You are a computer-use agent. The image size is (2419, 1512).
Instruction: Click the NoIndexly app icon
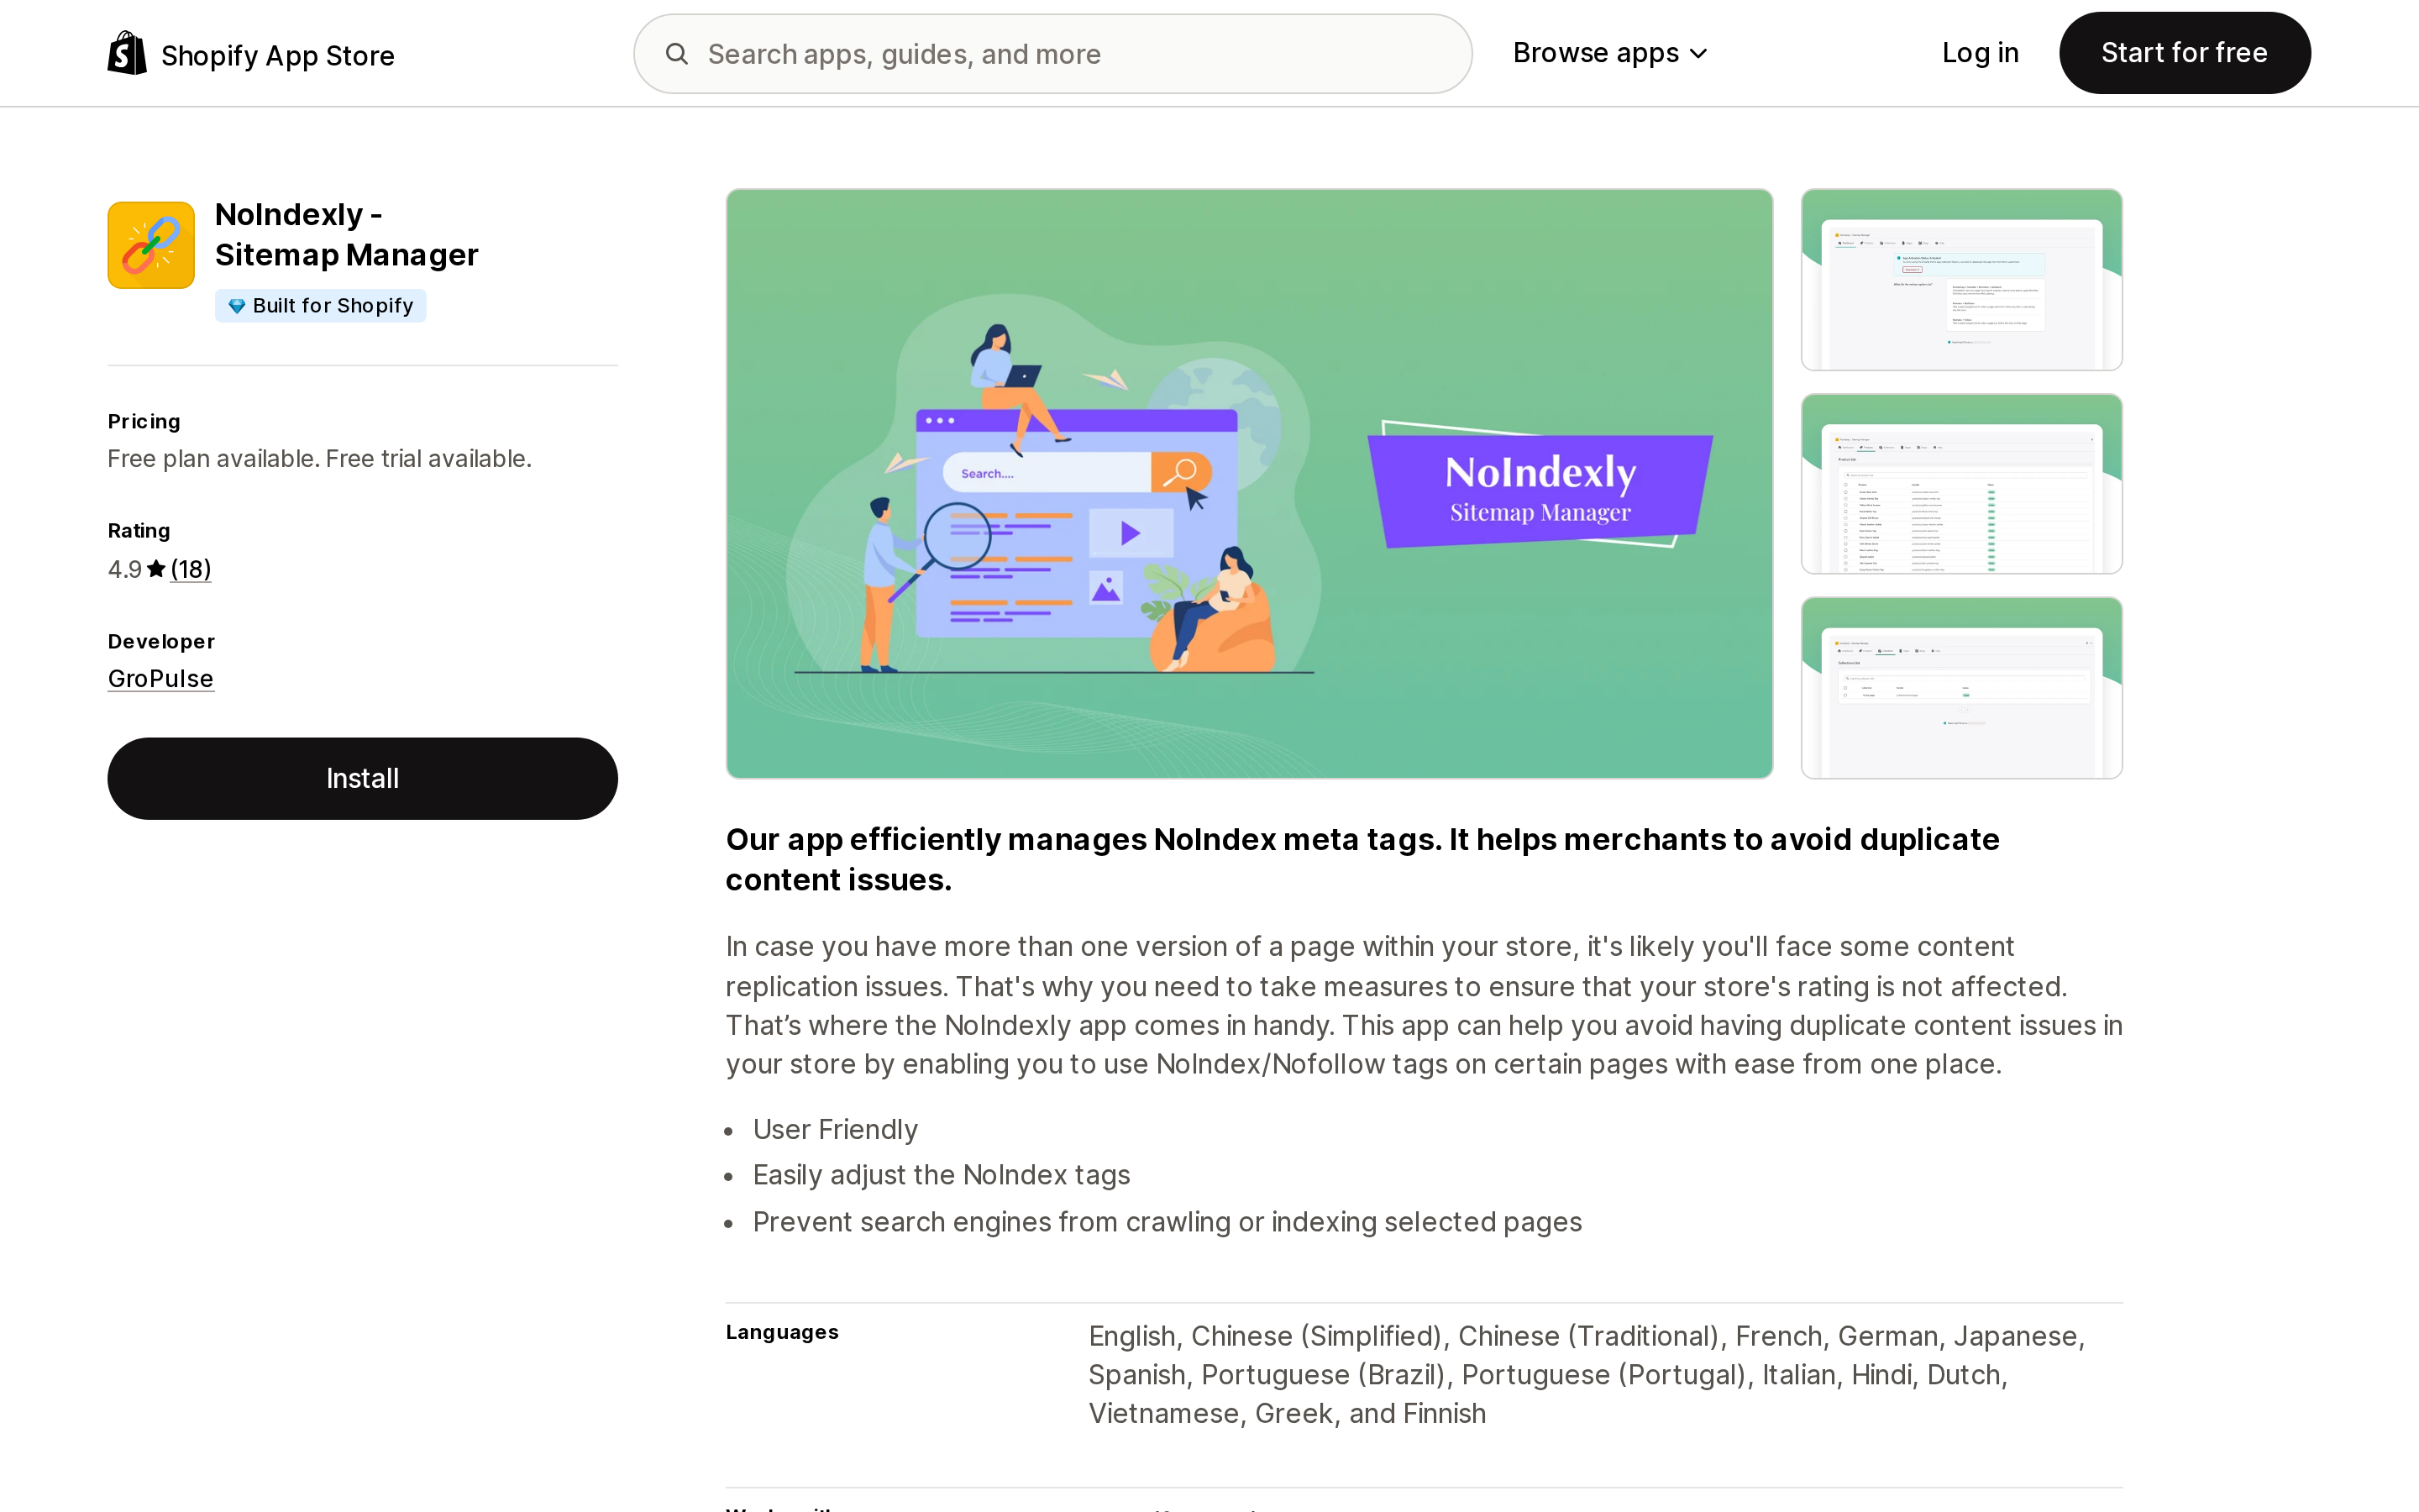click(x=151, y=245)
